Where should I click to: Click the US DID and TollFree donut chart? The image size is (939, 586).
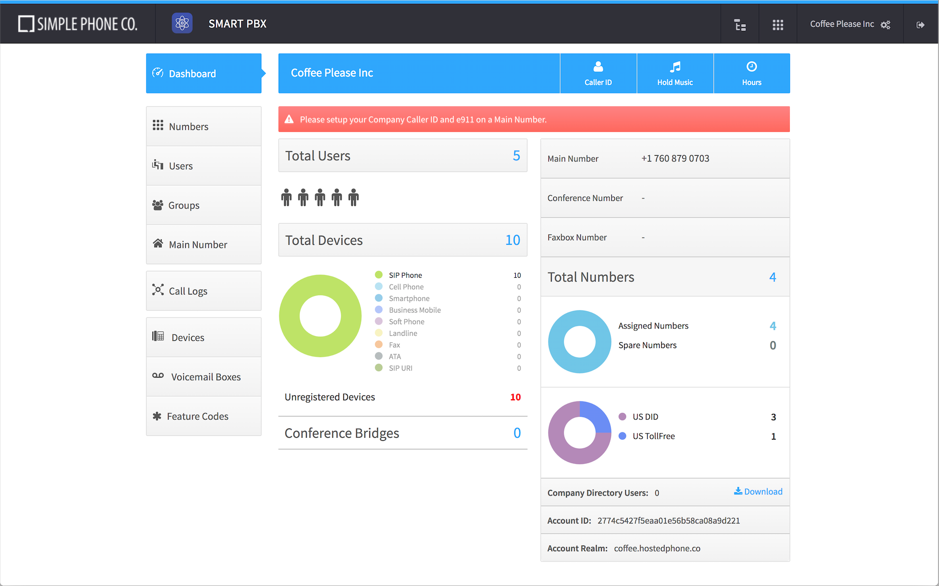pos(580,432)
